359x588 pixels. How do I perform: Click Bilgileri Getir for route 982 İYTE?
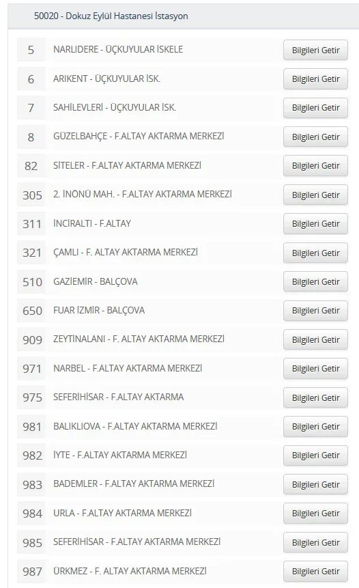click(x=315, y=456)
